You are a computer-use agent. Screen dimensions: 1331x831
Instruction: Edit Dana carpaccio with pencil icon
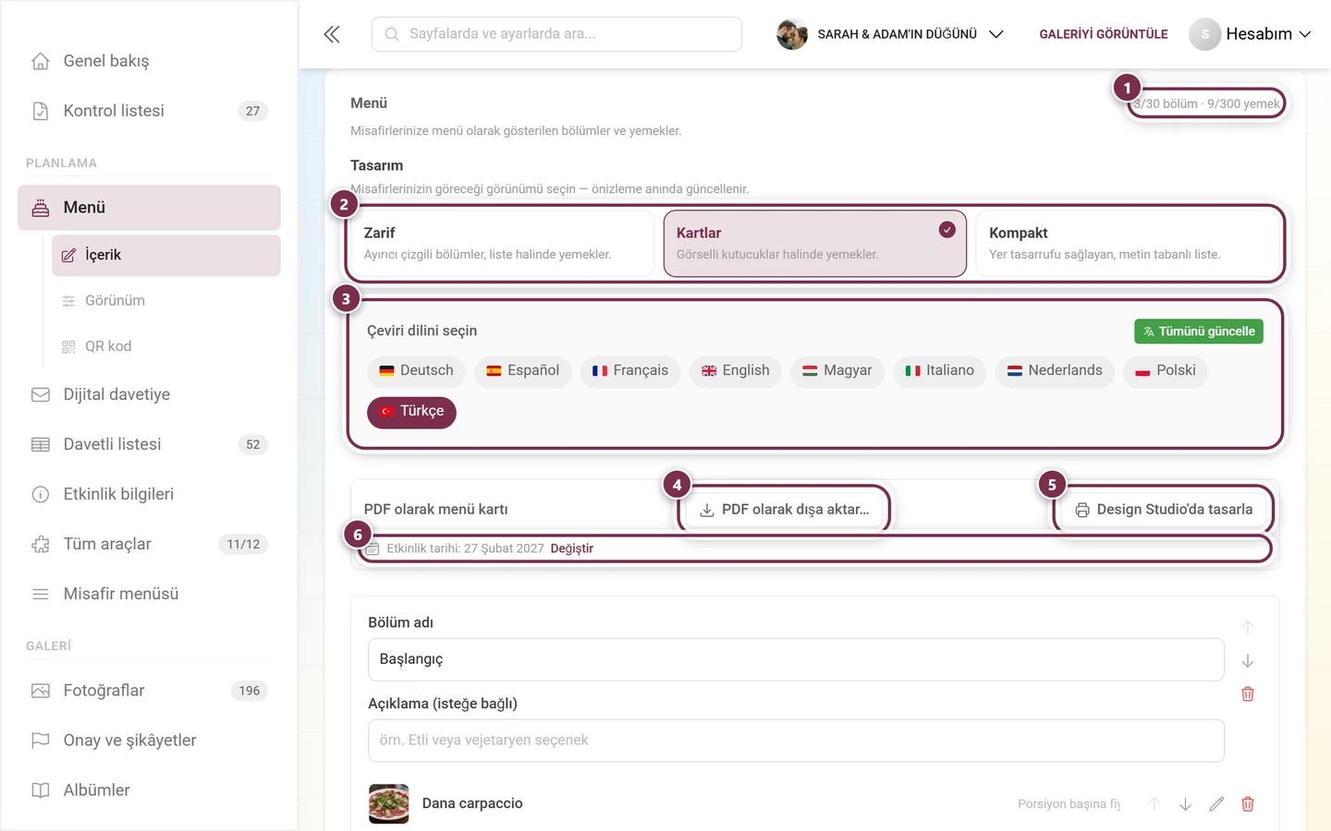pos(1216,804)
